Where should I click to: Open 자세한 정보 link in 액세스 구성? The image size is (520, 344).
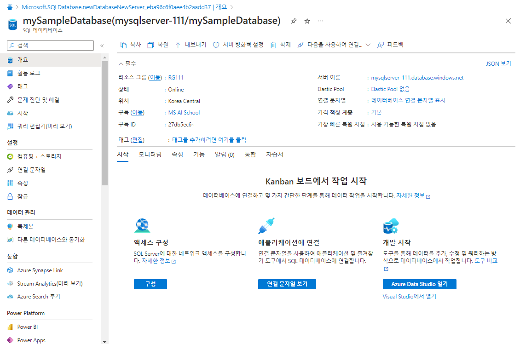click(158, 261)
